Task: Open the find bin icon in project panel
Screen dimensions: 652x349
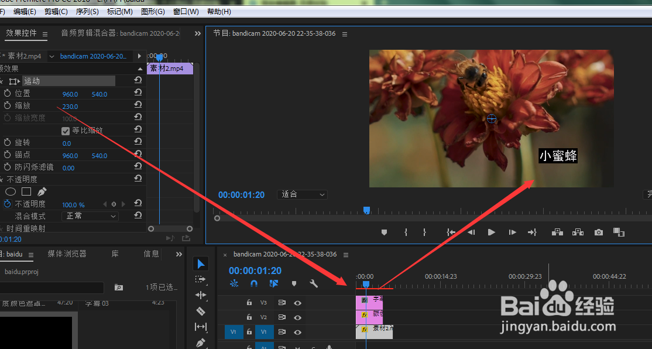Action: [x=118, y=288]
